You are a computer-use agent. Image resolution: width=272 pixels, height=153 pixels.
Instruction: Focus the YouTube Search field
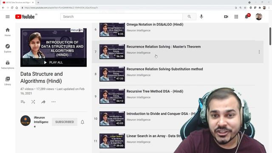pos(122,17)
